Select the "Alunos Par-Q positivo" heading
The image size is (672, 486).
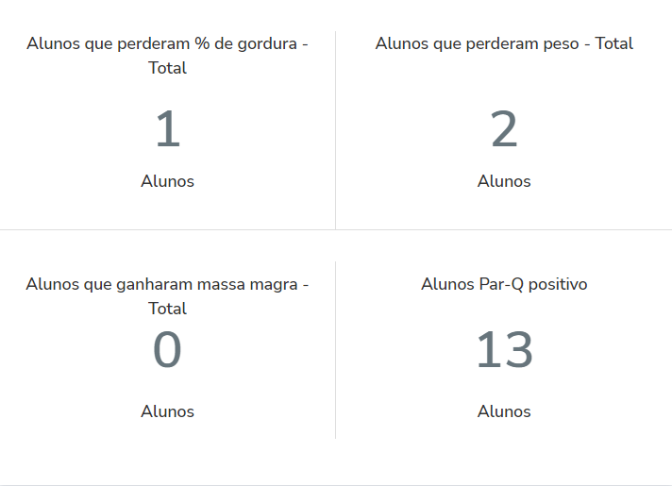coord(504,284)
